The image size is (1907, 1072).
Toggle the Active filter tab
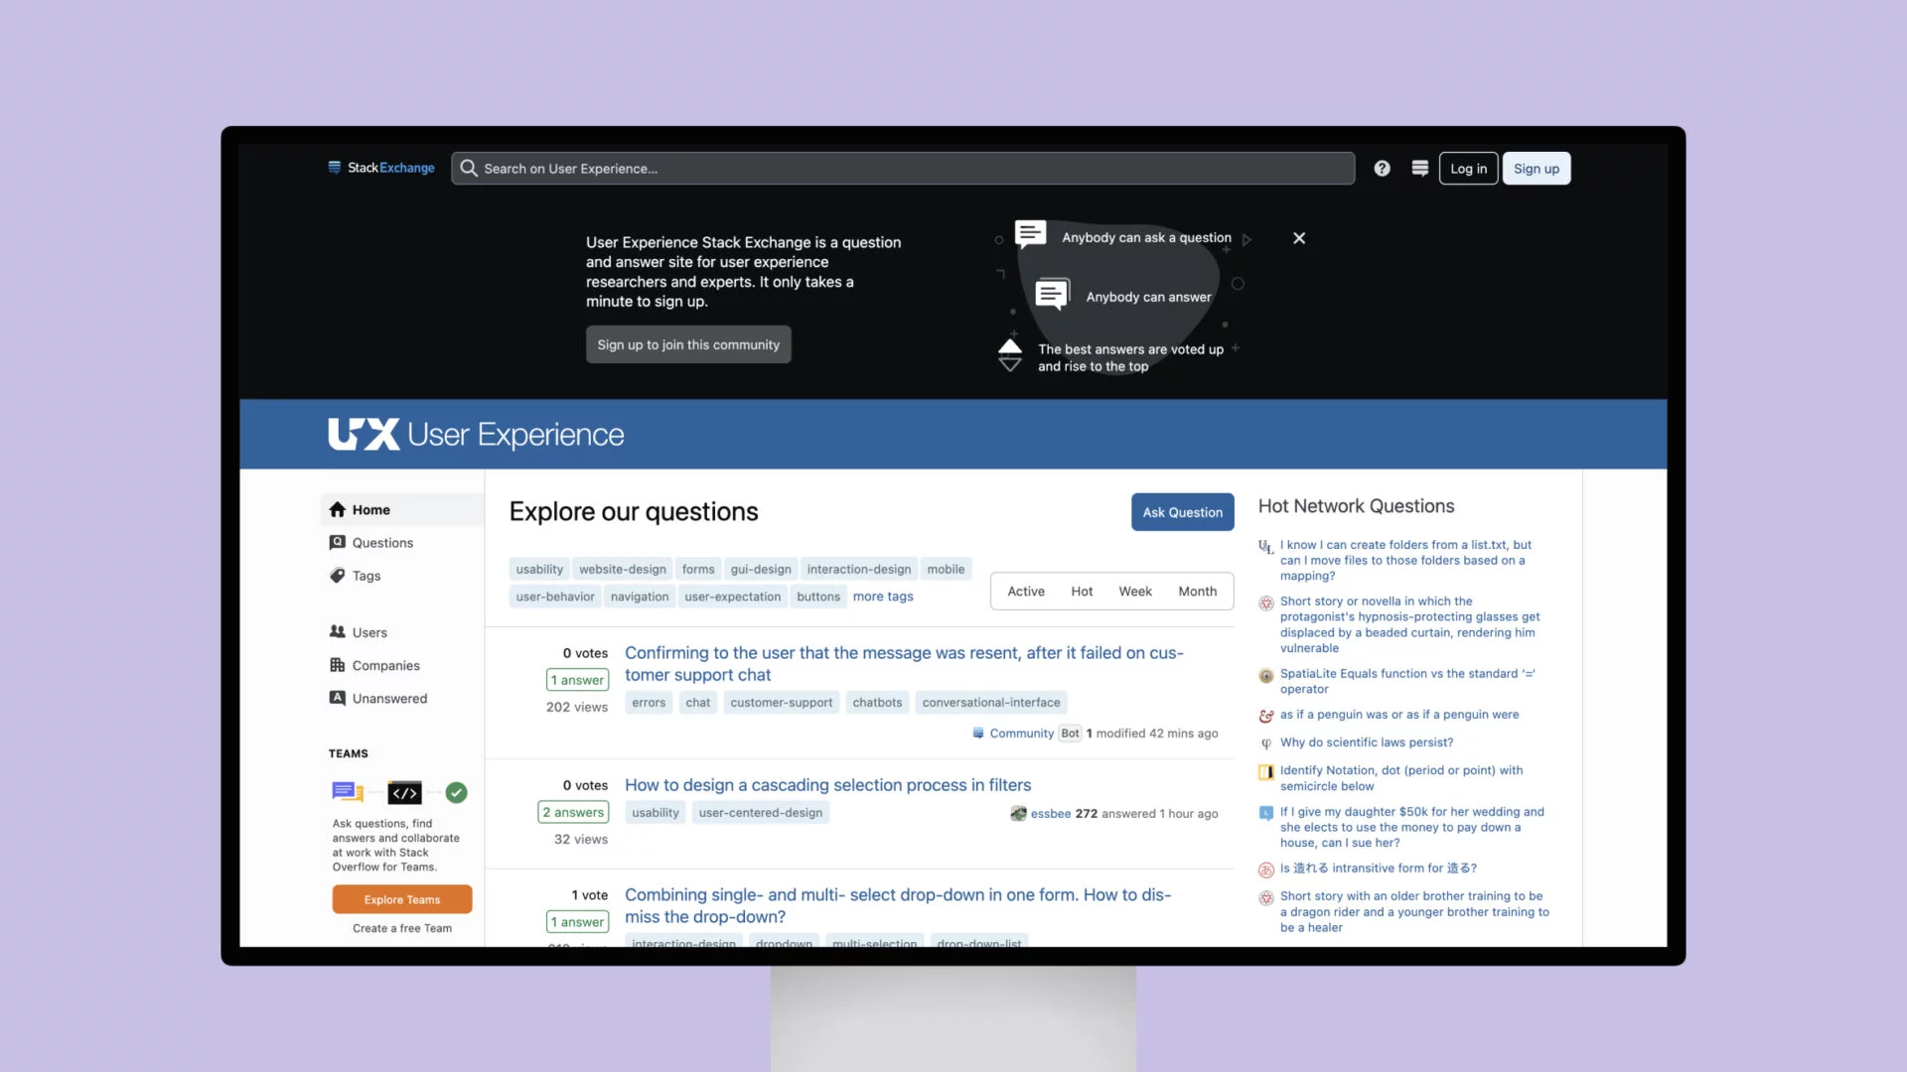(1027, 591)
